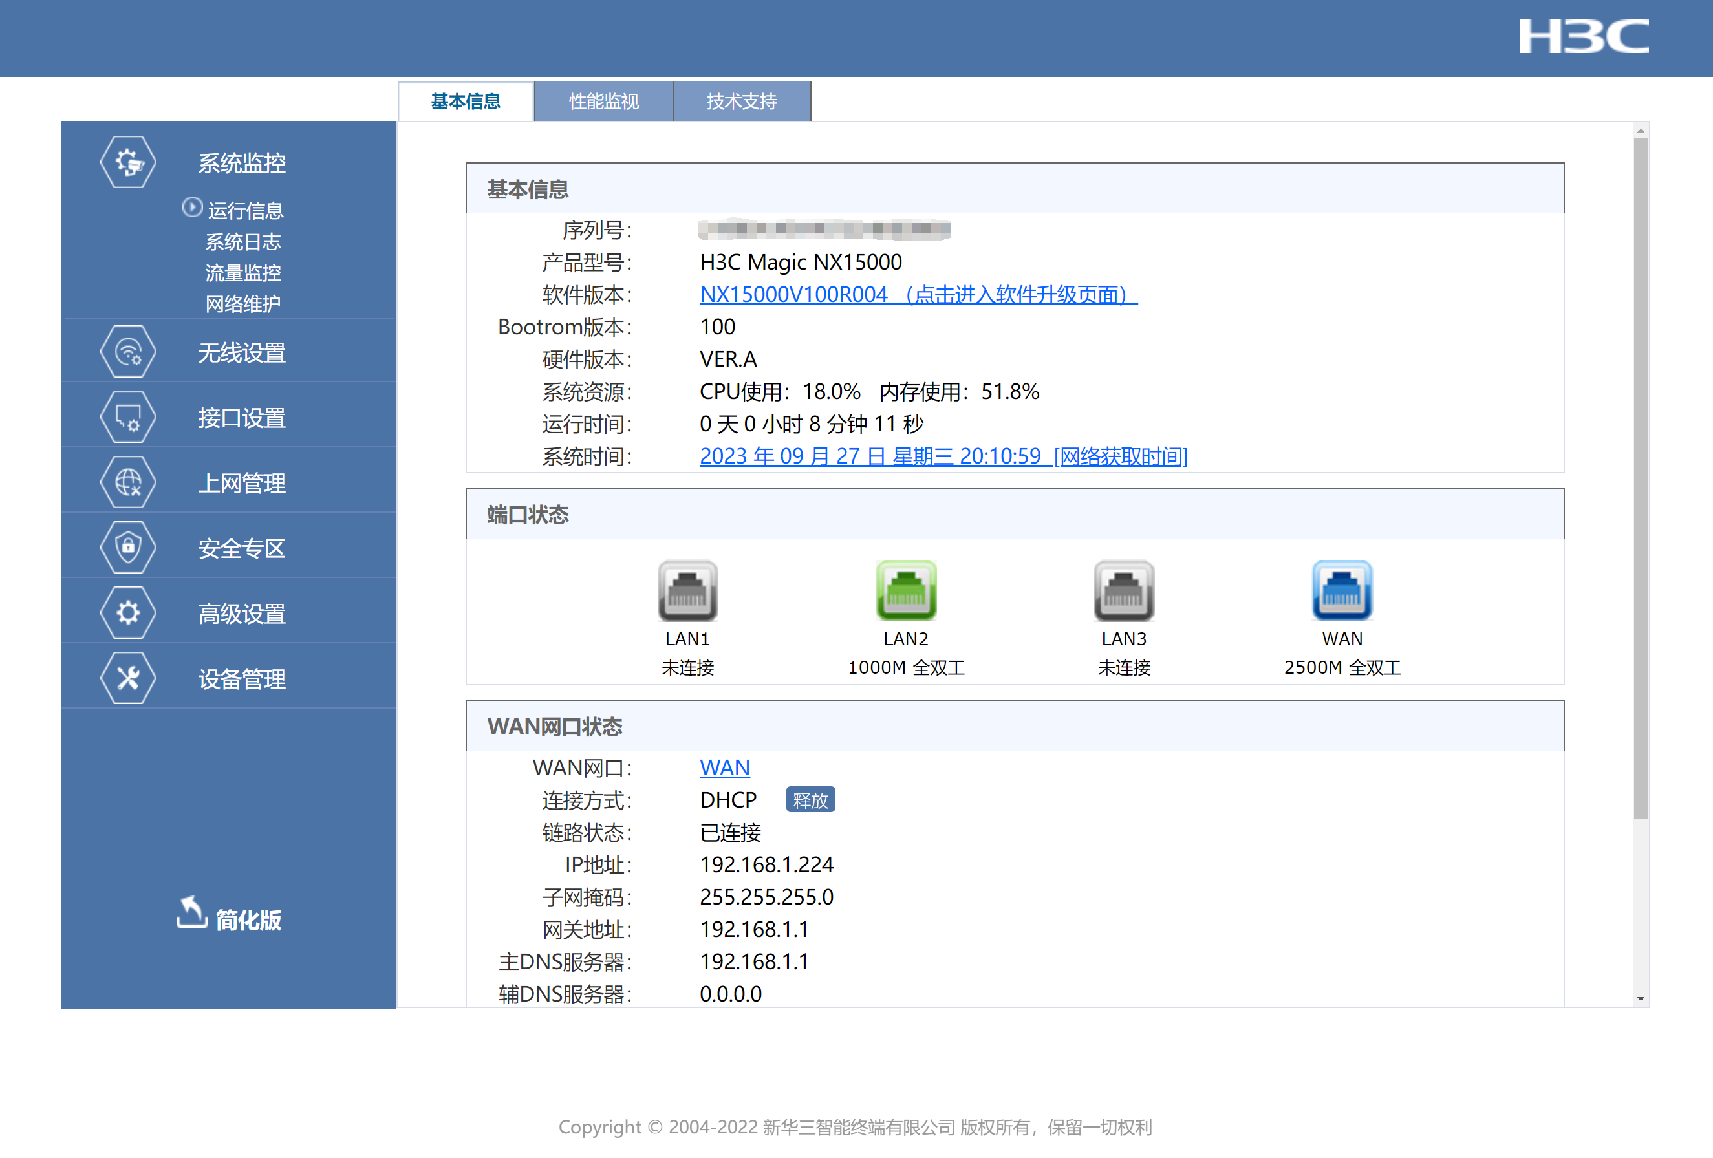Click the 上网管理 globe icon
The image size is (1713, 1158).
pos(128,482)
